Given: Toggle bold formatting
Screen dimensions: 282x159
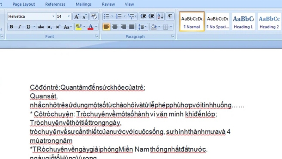Looking at the screenshot, I should (x=11, y=27).
